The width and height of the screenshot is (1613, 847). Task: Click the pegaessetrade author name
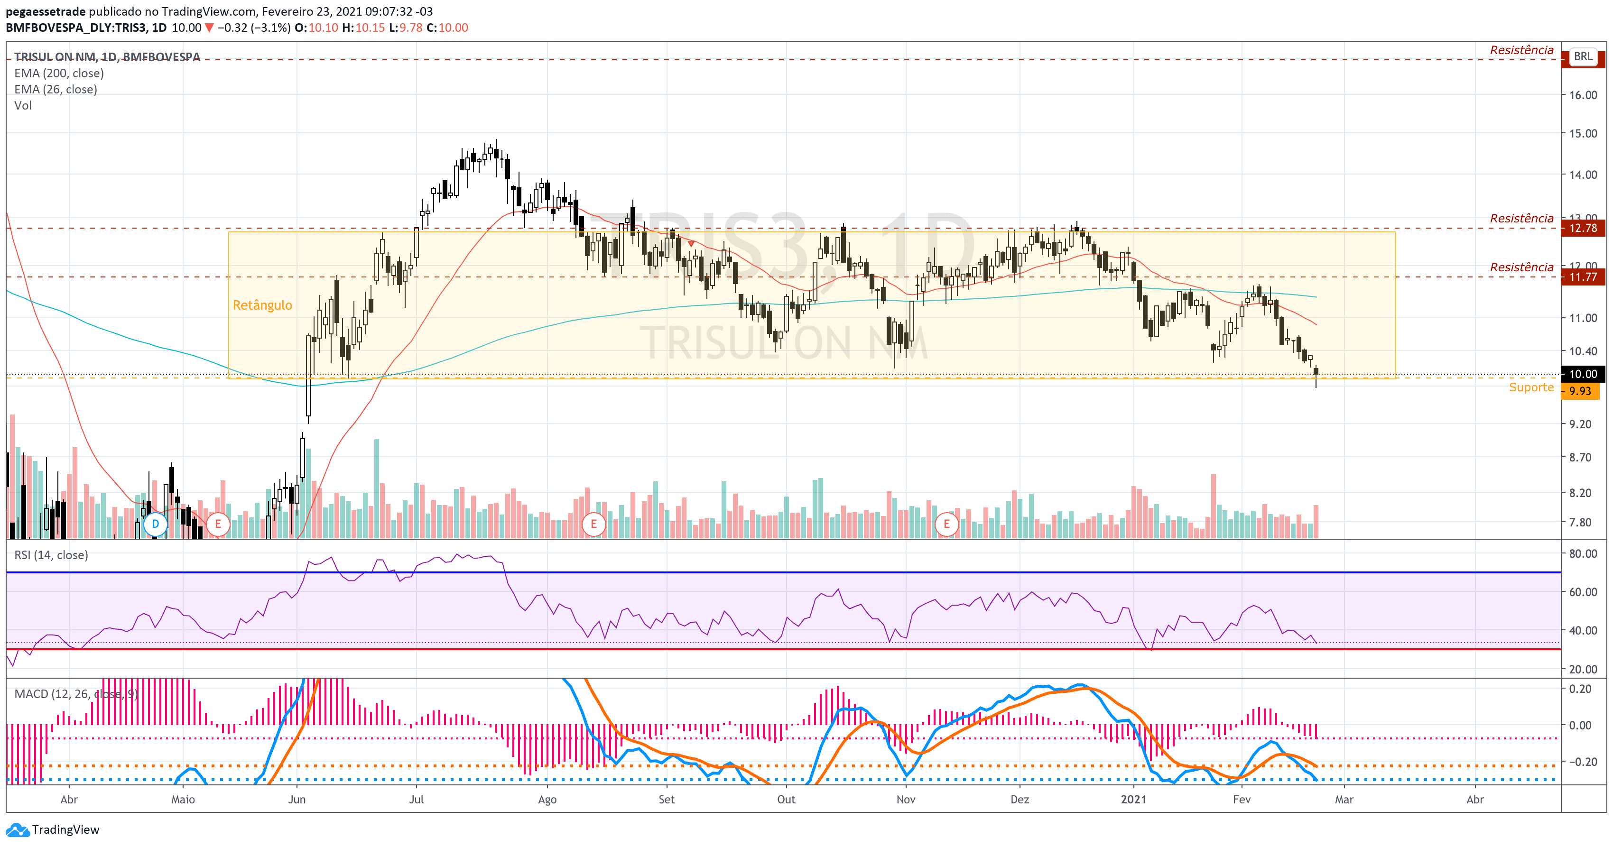click(46, 11)
